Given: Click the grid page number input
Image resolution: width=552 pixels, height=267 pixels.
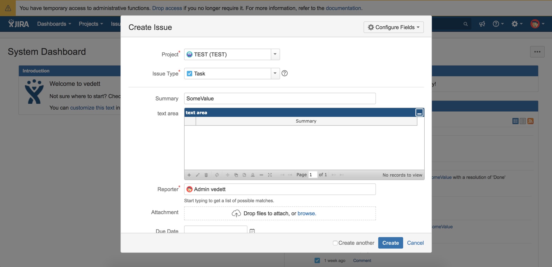Looking at the screenshot, I should 313,175.
